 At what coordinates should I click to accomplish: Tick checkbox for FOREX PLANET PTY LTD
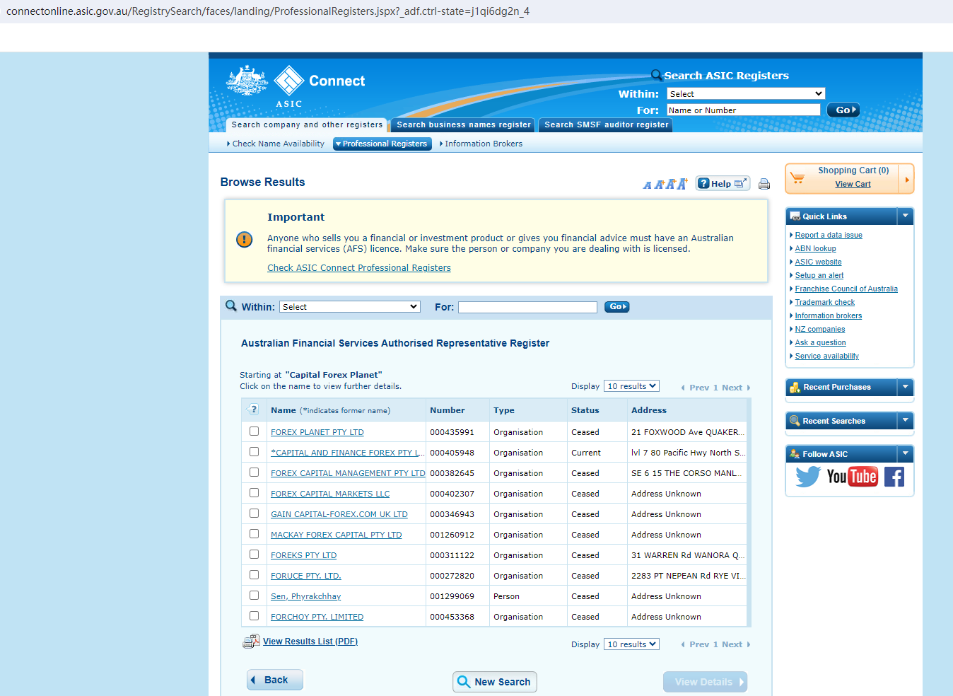[254, 431]
